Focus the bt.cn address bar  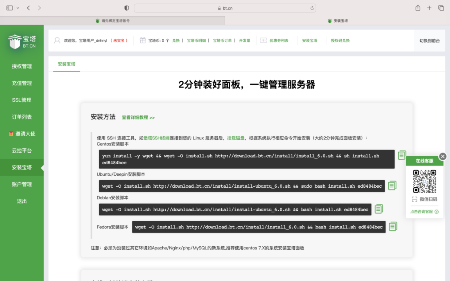point(225,8)
